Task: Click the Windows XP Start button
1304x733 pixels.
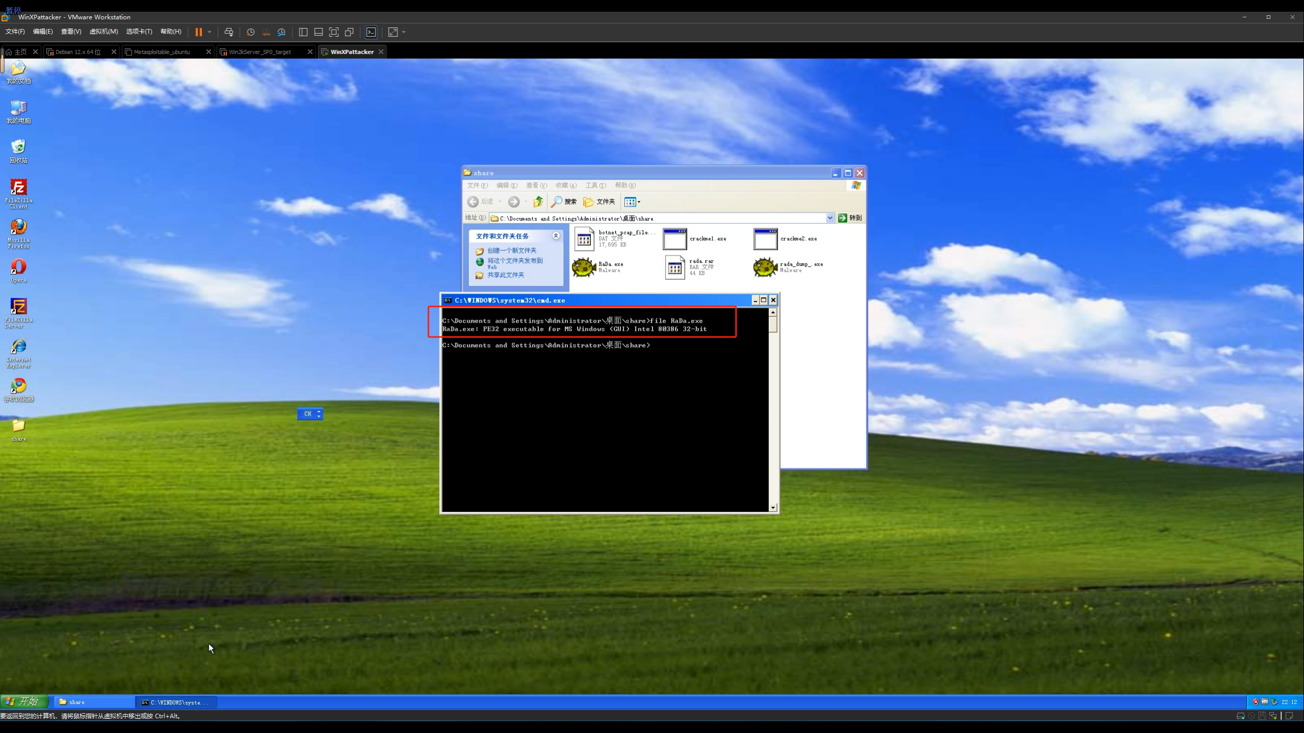Action: coord(24,701)
